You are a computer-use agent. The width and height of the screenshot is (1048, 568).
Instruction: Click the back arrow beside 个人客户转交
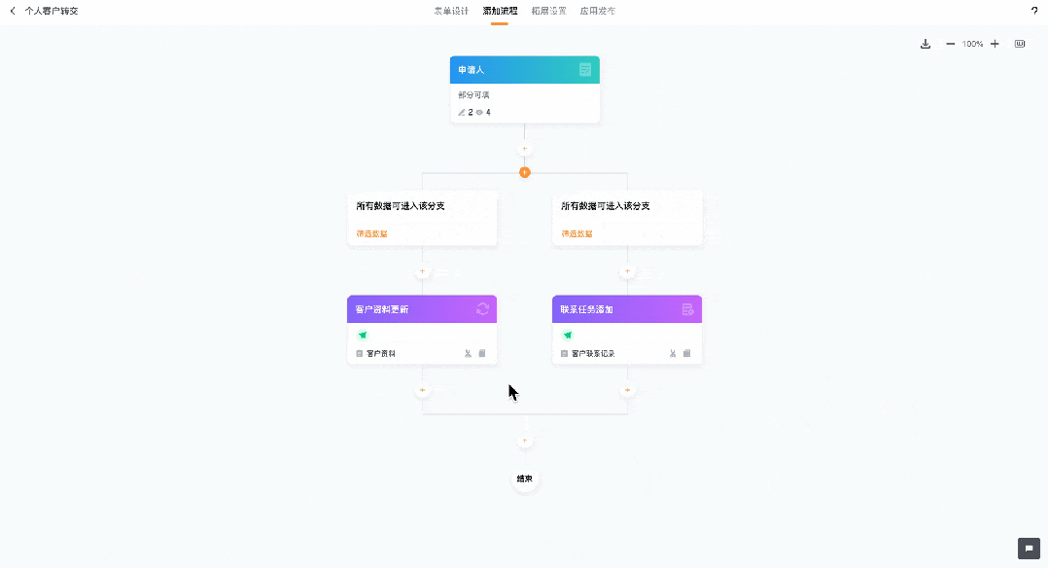click(13, 11)
